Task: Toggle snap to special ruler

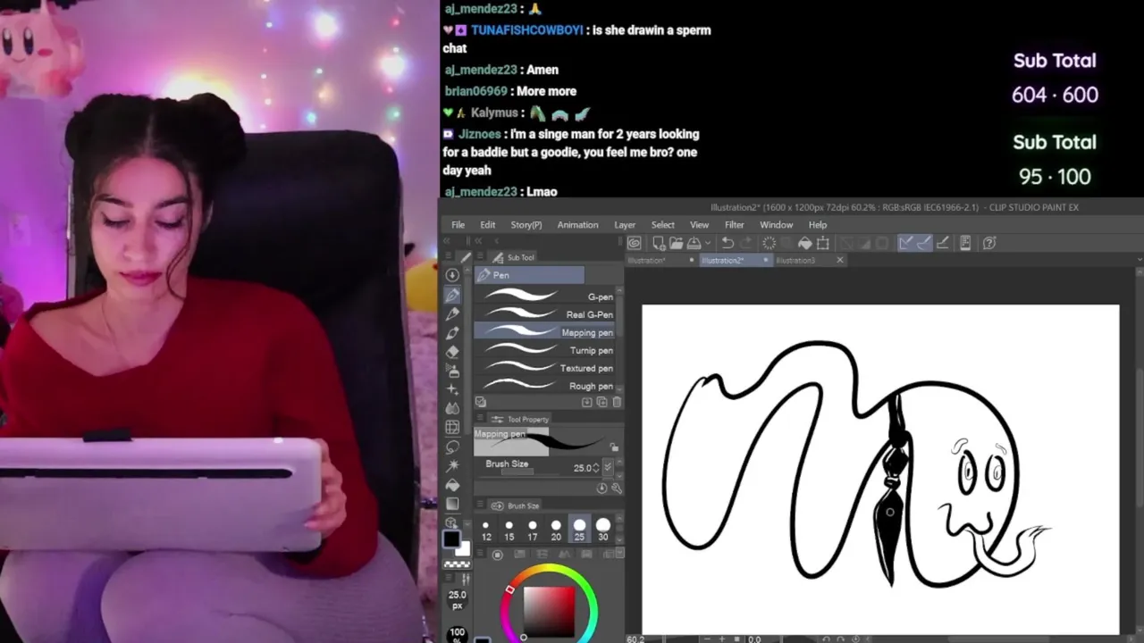Action: (x=924, y=243)
